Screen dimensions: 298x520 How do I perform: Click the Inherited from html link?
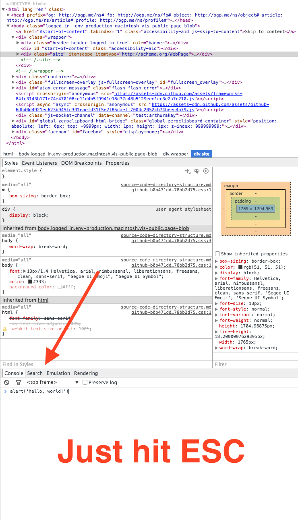coord(43,300)
